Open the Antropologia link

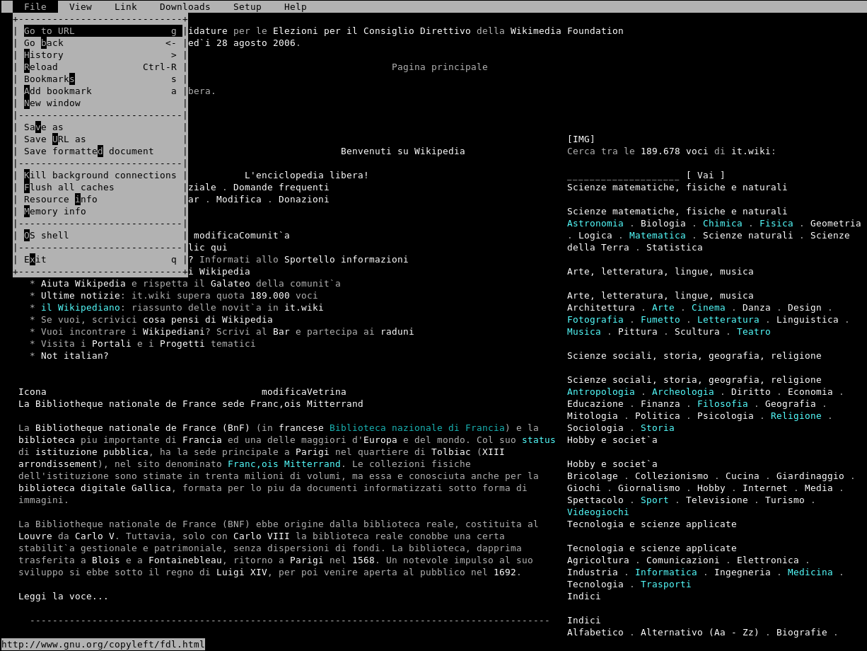601,392
